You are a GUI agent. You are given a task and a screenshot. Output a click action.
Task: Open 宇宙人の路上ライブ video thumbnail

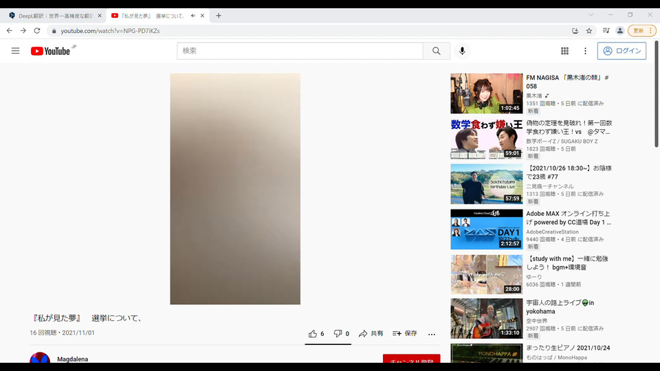[x=487, y=318]
